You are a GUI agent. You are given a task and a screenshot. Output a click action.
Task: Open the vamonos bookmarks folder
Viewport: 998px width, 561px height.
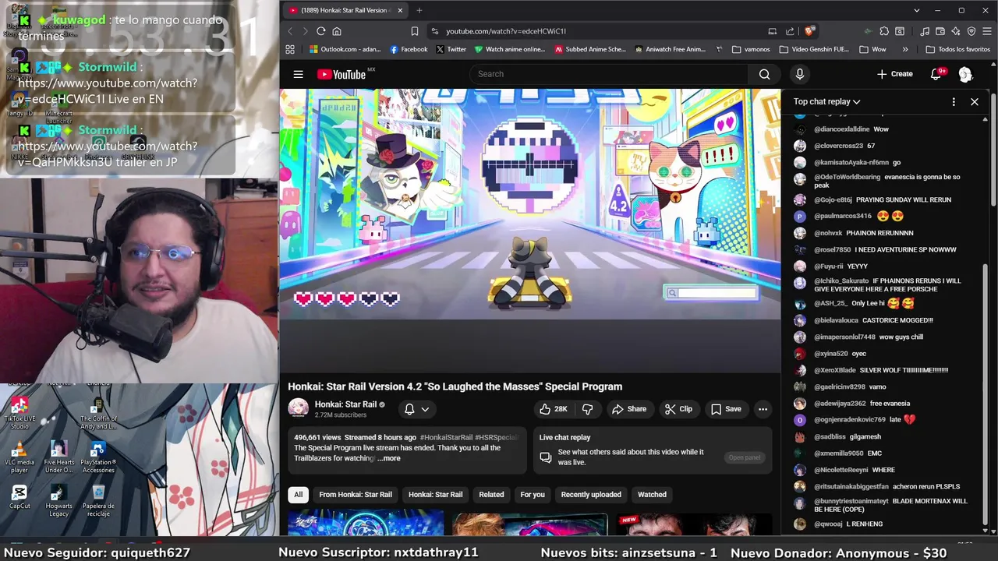coord(751,49)
